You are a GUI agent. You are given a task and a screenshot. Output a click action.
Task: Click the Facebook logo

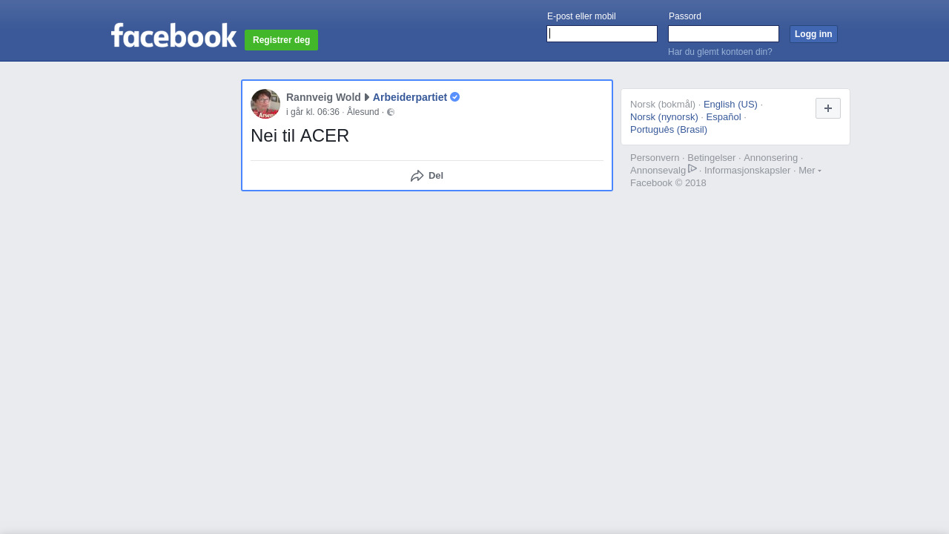(173, 35)
